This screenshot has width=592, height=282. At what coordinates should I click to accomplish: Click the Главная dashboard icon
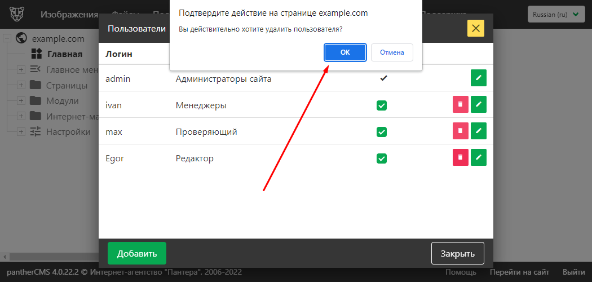coord(36,54)
